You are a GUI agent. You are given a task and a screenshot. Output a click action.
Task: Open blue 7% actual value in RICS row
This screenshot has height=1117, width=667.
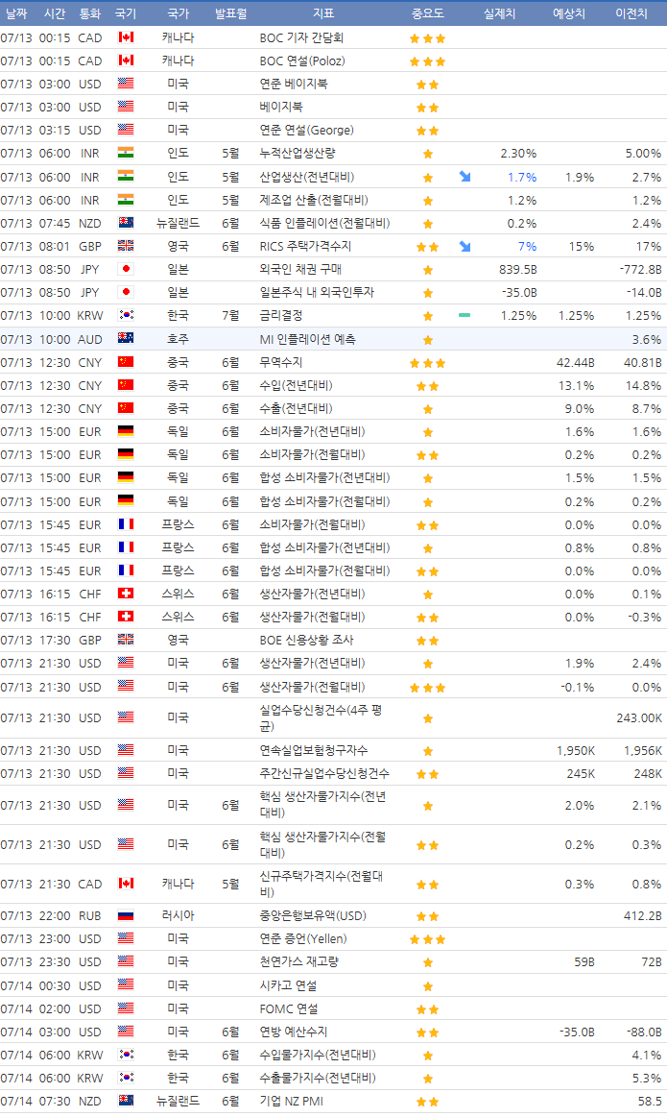(x=527, y=247)
